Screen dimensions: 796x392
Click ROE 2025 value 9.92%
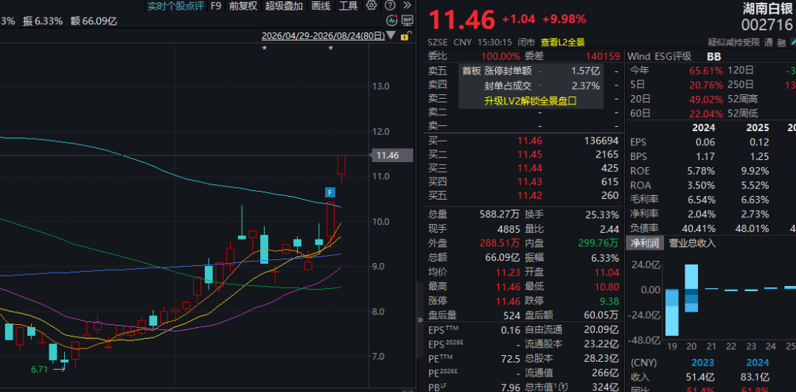754,171
